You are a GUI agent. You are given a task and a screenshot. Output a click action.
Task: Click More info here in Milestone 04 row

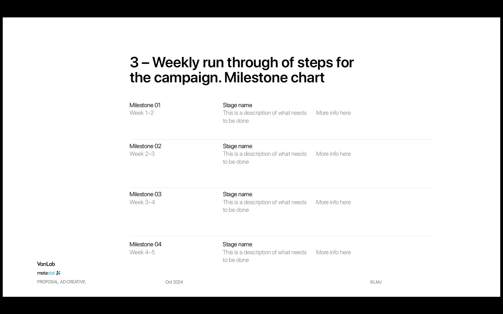point(333,252)
